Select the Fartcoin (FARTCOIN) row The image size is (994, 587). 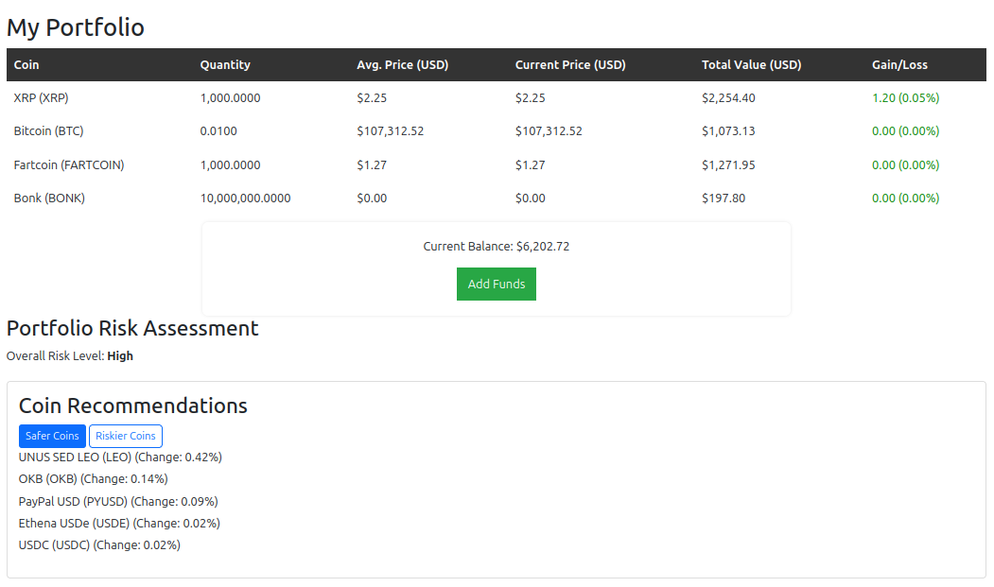[68, 165]
